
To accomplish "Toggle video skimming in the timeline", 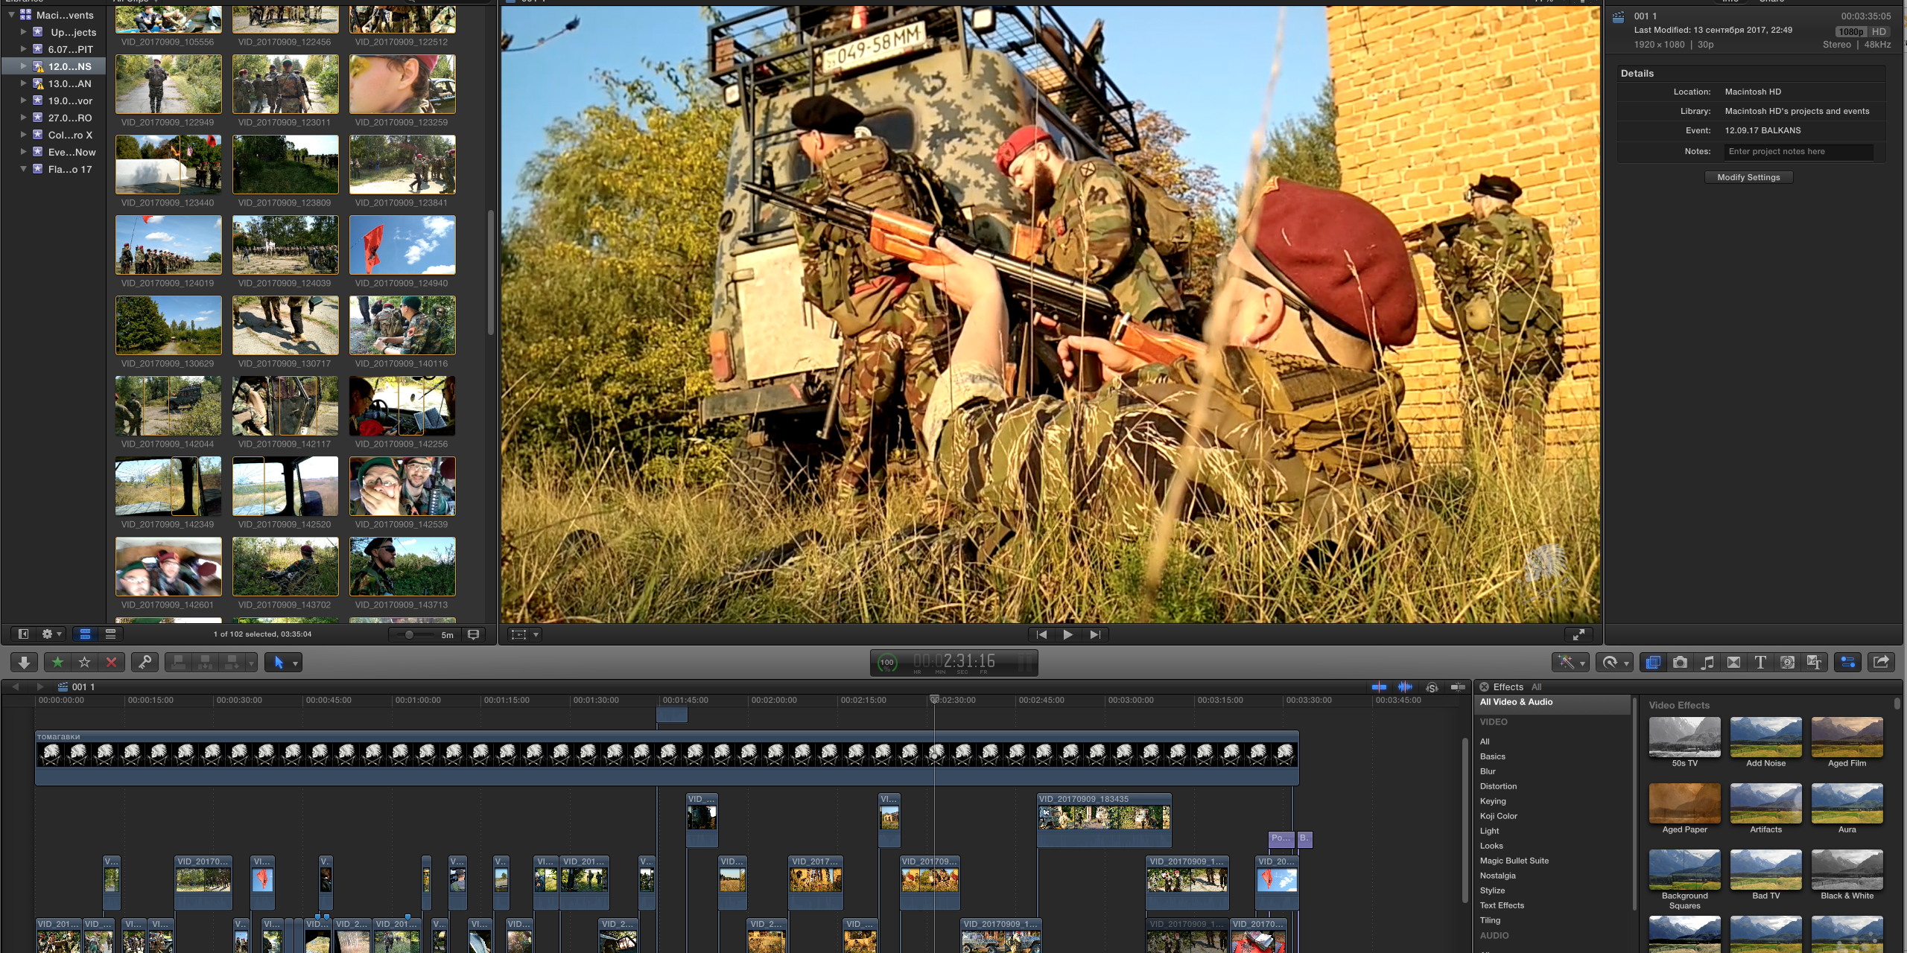I will [x=1379, y=686].
